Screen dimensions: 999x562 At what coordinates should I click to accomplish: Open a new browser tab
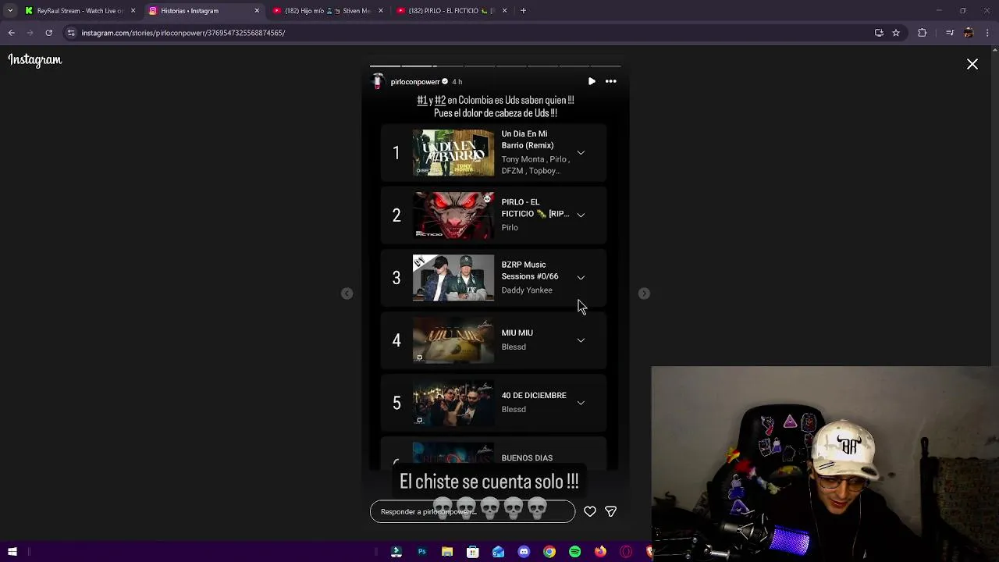click(x=523, y=11)
